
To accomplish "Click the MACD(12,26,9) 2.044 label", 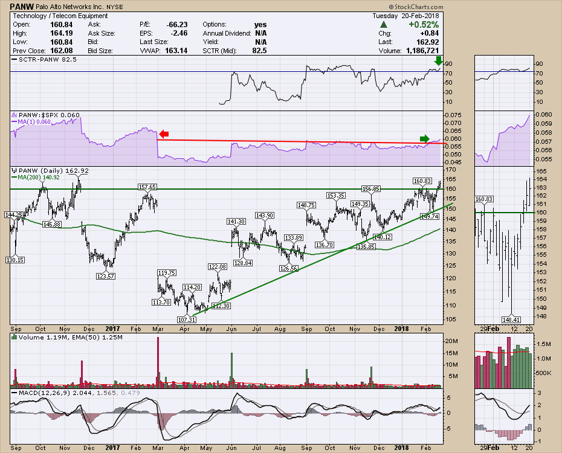I will coord(51,393).
